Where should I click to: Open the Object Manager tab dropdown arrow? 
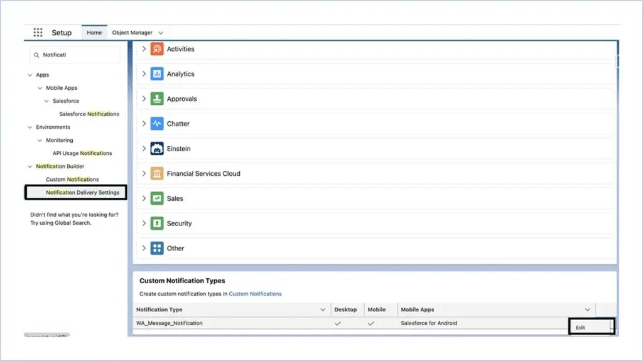pyautogui.click(x=161, y=33)
